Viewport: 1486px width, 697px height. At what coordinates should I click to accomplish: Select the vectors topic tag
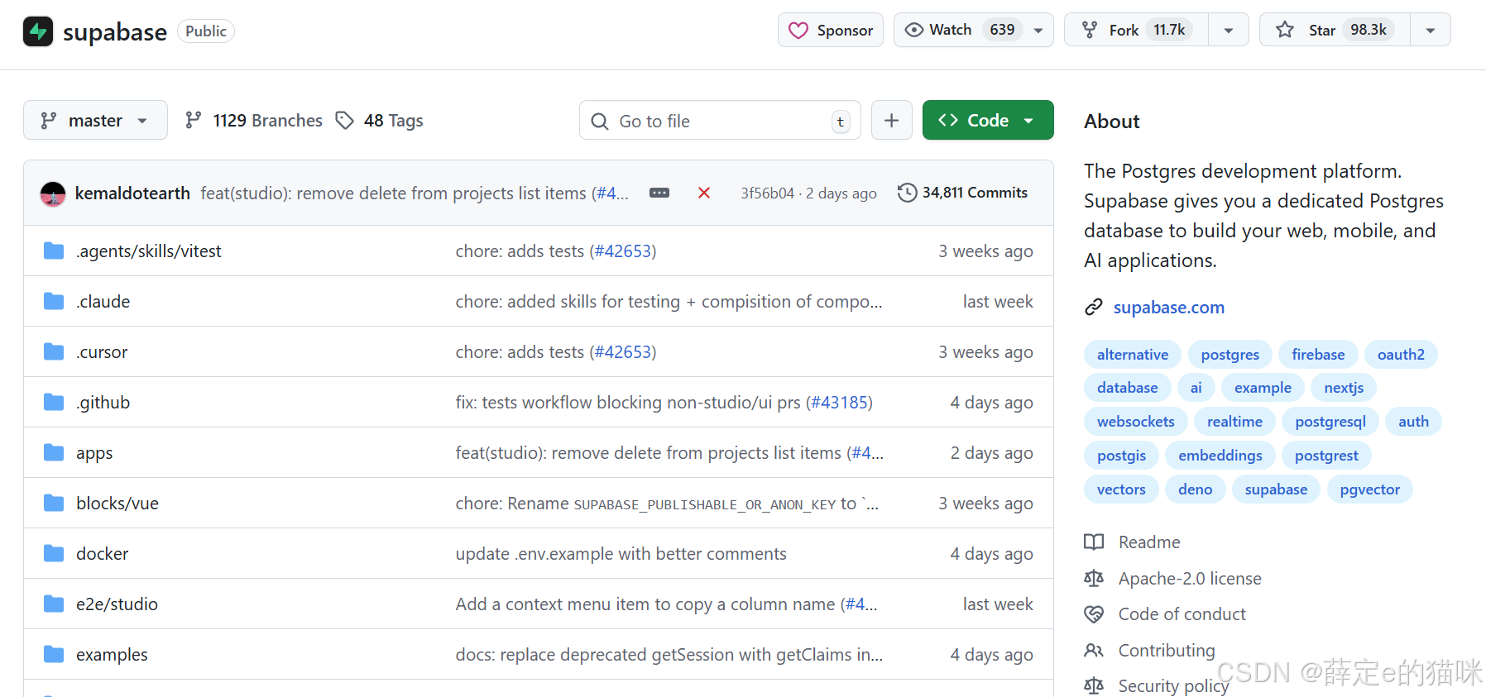click(1121, 489)
